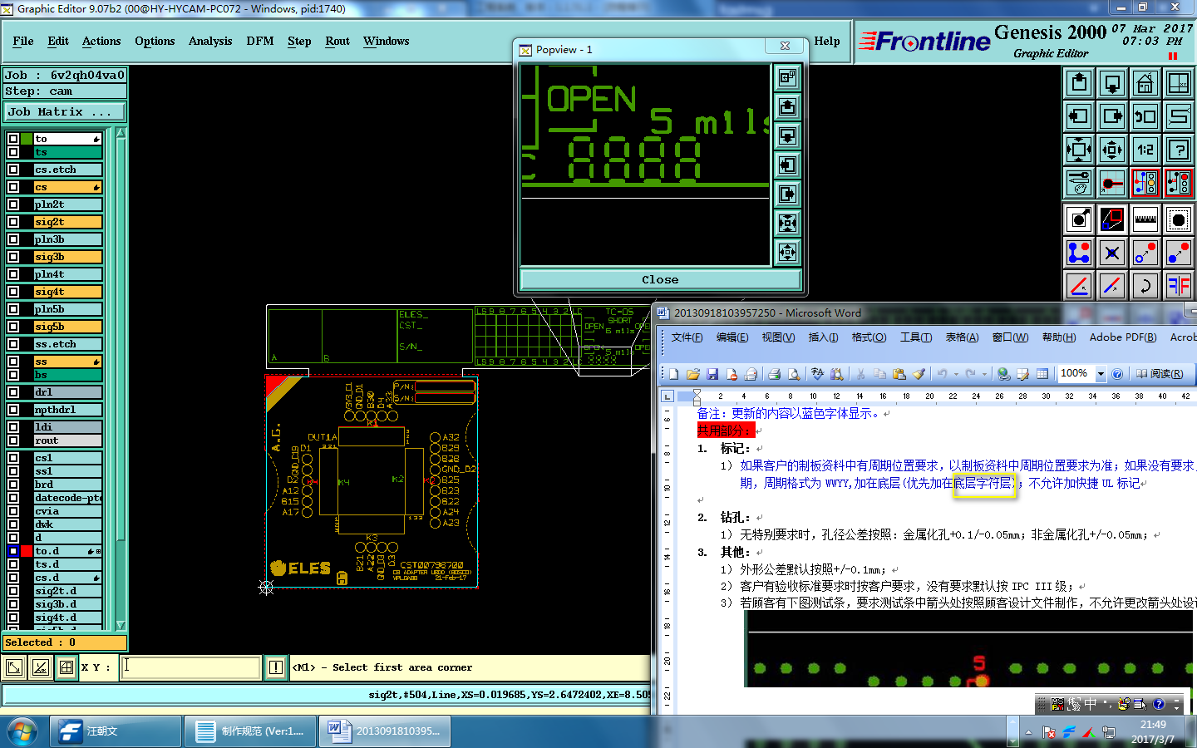Click the delete feature X icon
The image size is (1197, 748).
point(1112,253)
